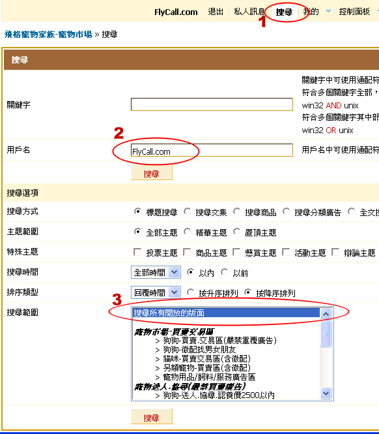Tick the 懸賞主題 checkbox

click(236, 252)
